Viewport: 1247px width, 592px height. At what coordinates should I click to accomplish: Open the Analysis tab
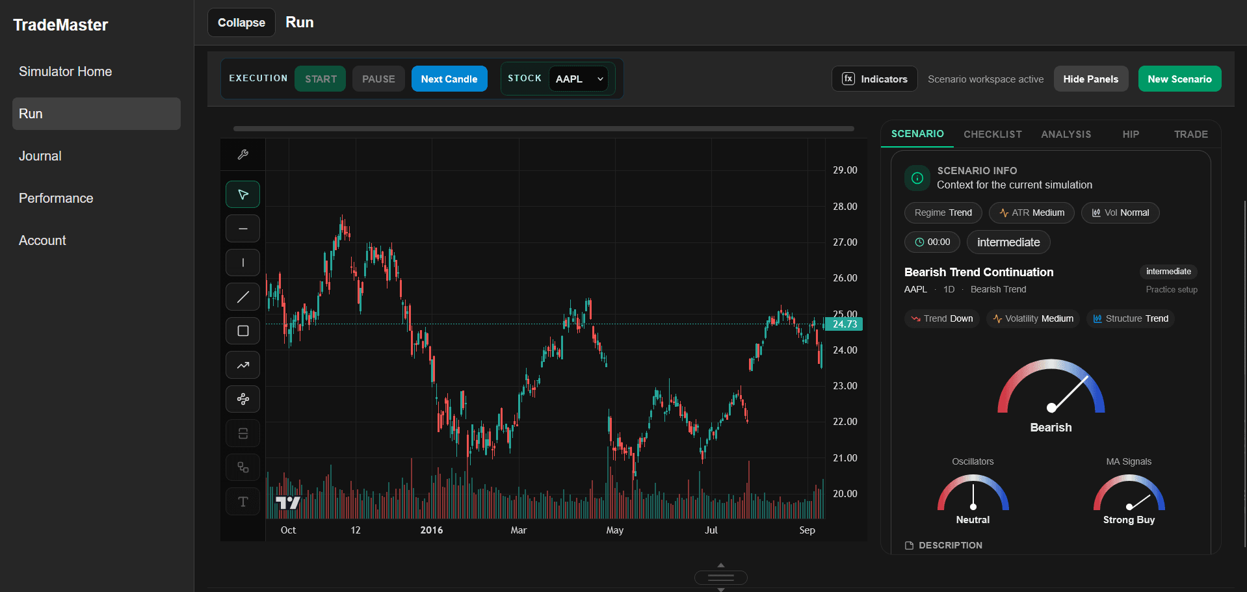1066,135
